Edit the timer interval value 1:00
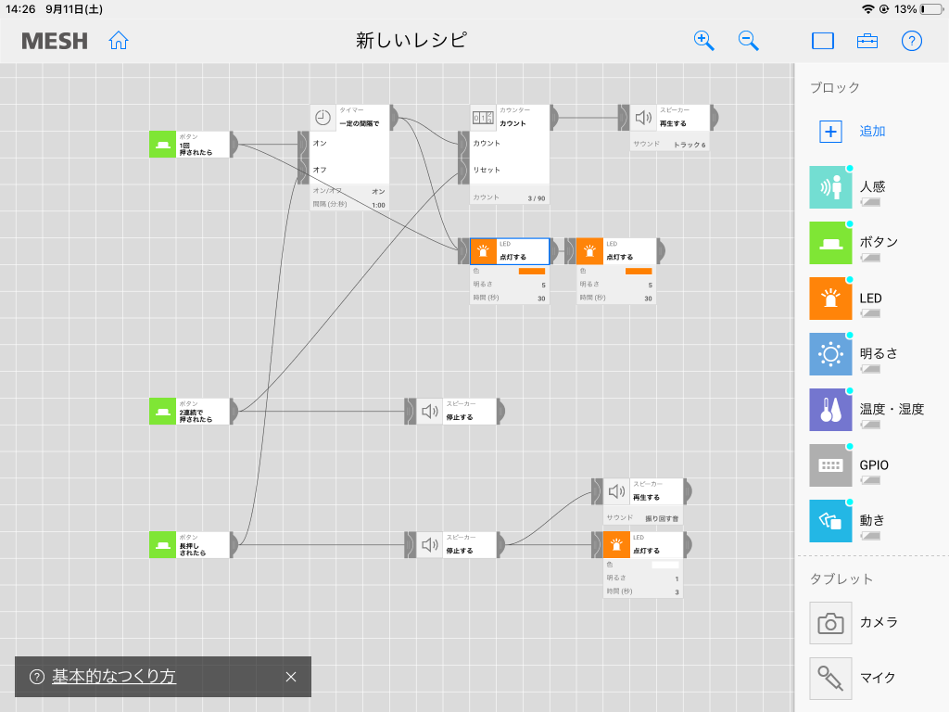Viewport: 949px width, 712px height. tap(379, 205)
